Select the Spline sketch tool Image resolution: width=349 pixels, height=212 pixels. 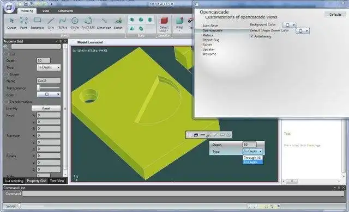coord(63,23)
